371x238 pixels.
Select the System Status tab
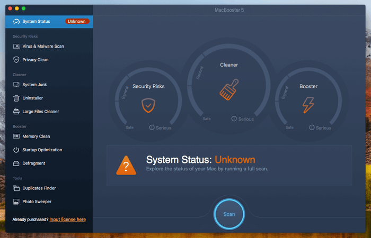[49, 22]
